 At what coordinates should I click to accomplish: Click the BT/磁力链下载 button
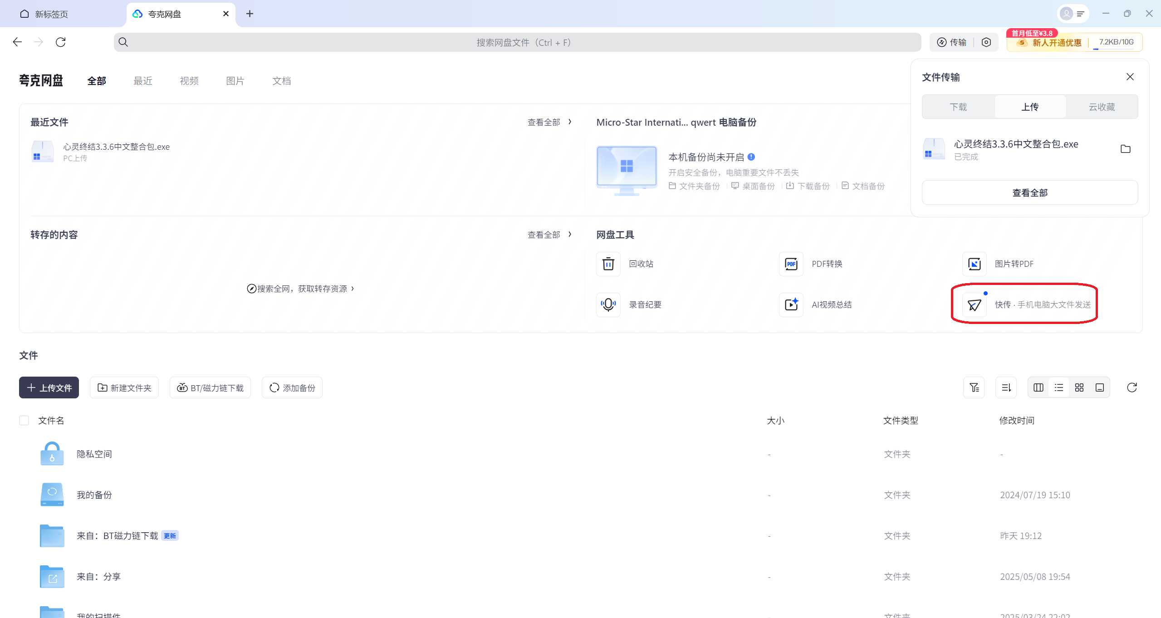210,388
